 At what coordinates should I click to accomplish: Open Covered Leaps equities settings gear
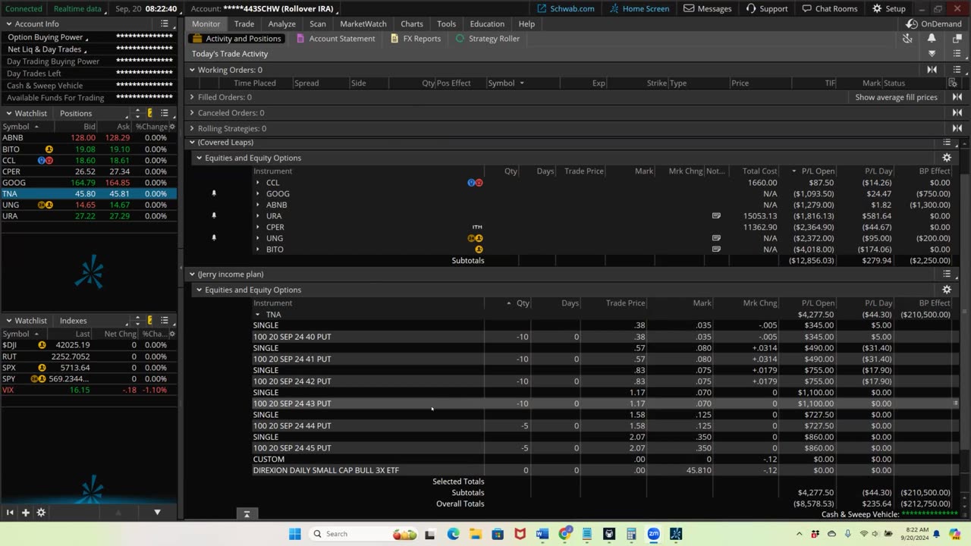pyautogui.click(x=947, y=158)
